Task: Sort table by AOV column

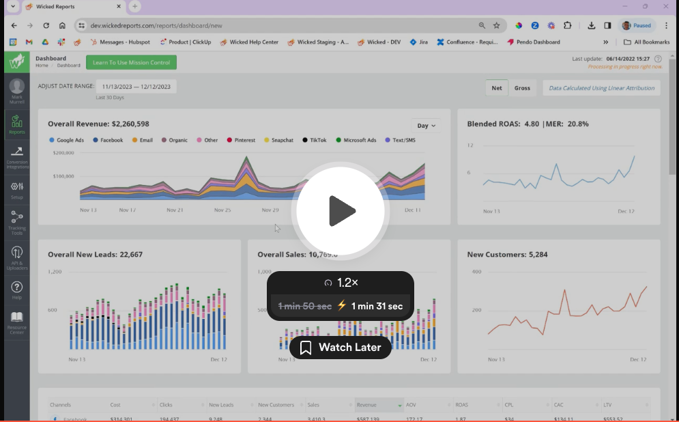Action: coord(429,405)
